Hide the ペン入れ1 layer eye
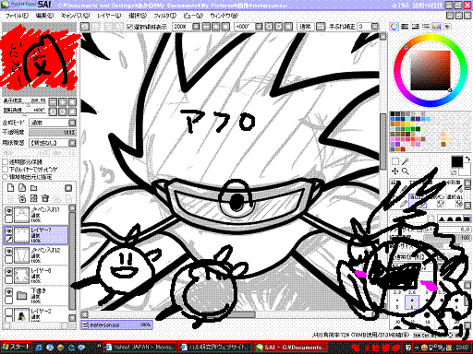 (x=9, y=210)
